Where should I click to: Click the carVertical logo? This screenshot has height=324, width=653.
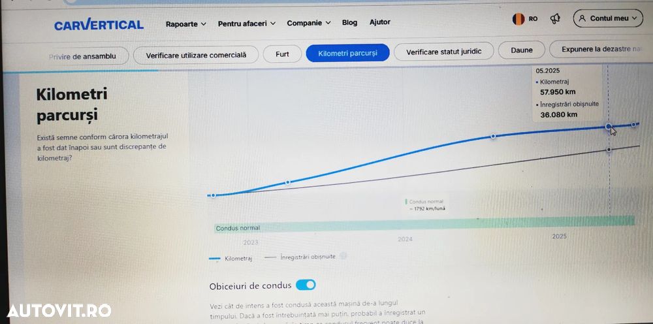99,25
